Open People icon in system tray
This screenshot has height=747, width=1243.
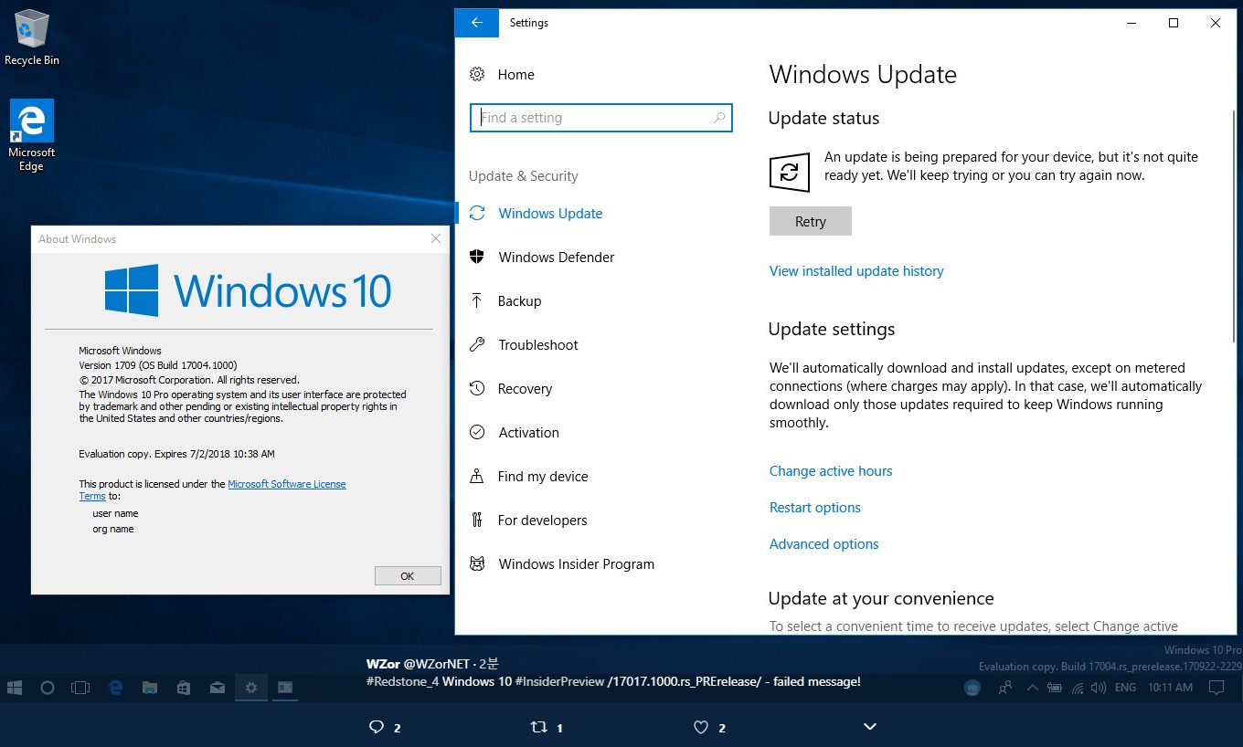[1005, 688]
